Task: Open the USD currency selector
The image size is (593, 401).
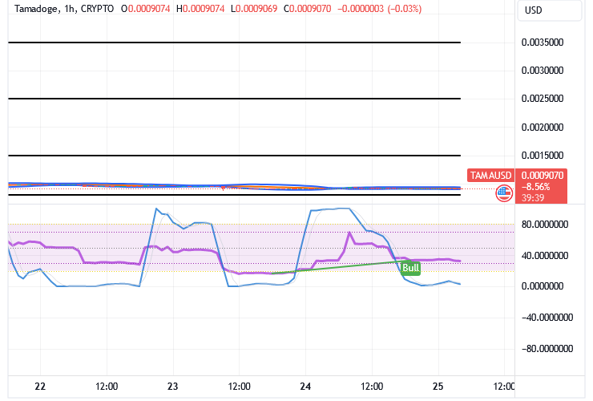Action: pos(549,10)
